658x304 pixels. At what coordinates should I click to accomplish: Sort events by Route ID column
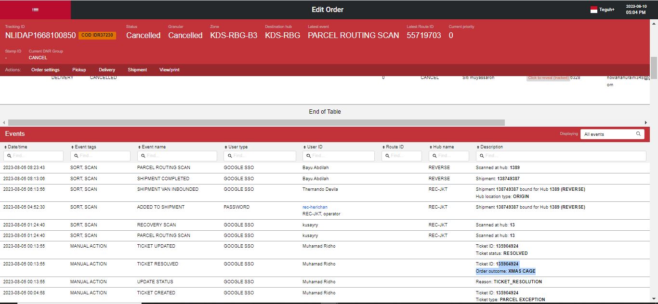point(393,147)
